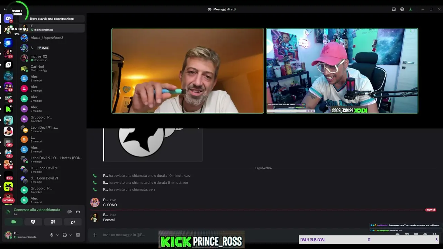Expand microphone input options chevron
The width and height of the screenshot is (443, 249).
(x=57, y=235)
